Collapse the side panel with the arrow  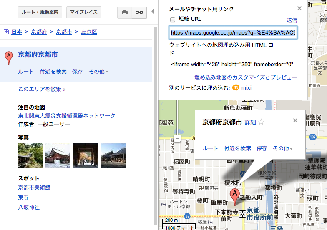[153, 11]
